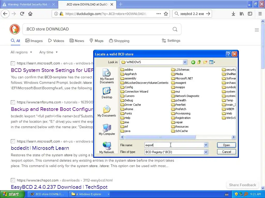Open the Firefox hamburger menu
Image resolution: width=265 pixels, height=198 pixels.
coord(260,14)
